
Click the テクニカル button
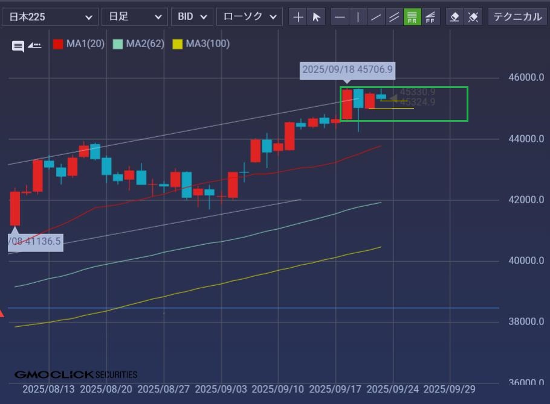coord(517,17)
